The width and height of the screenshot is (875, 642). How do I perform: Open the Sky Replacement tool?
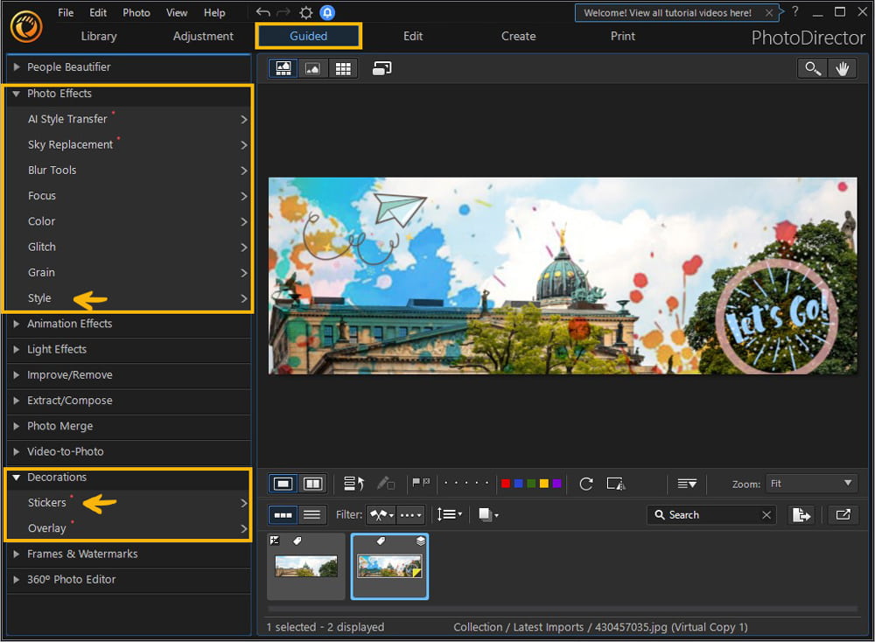(68, 144)
